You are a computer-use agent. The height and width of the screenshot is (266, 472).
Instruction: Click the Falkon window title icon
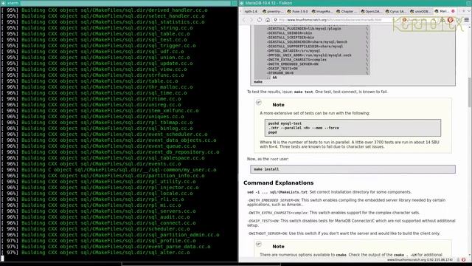242,3
